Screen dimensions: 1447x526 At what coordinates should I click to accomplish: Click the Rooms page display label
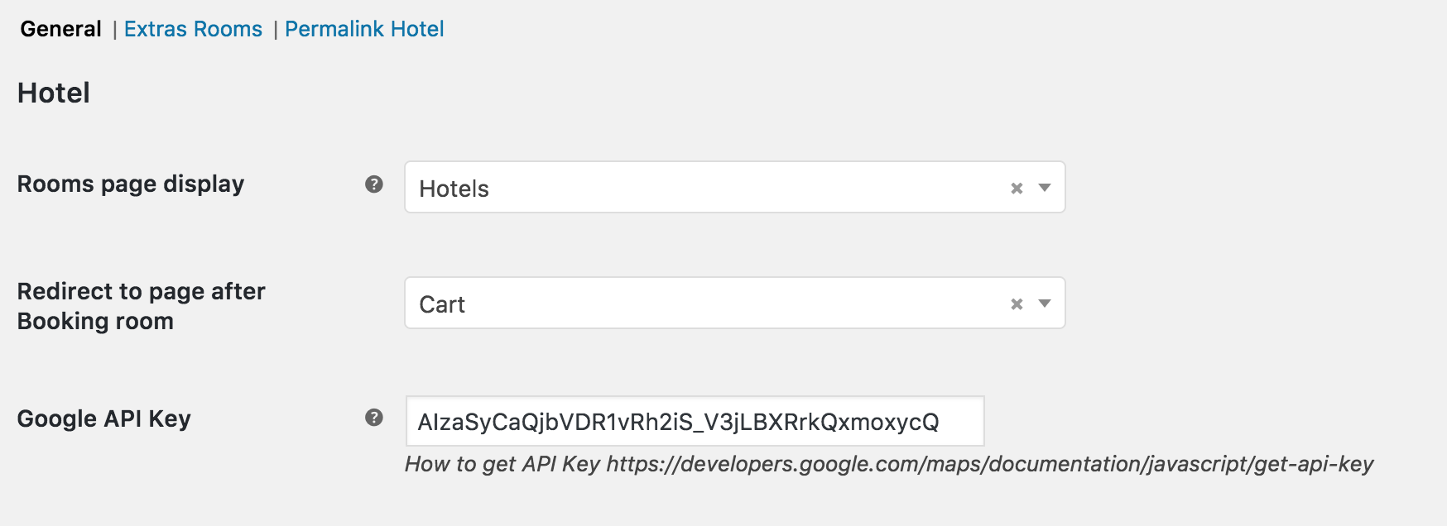pos(131,184)
